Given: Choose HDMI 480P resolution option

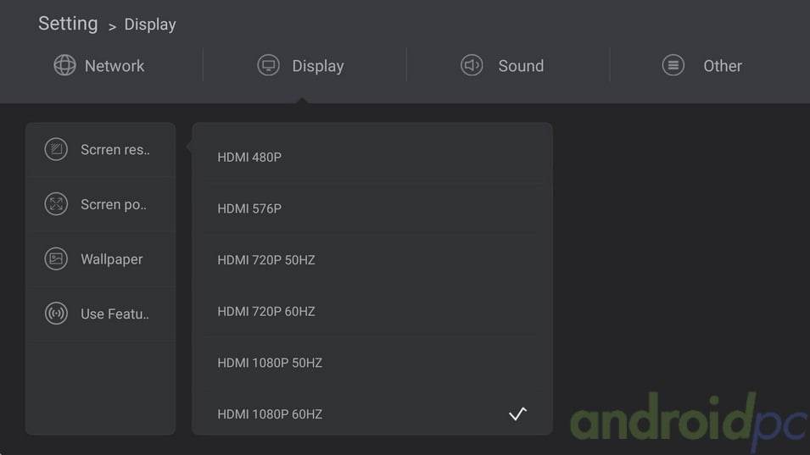Looking at the screenshot, I should [372, 157].
